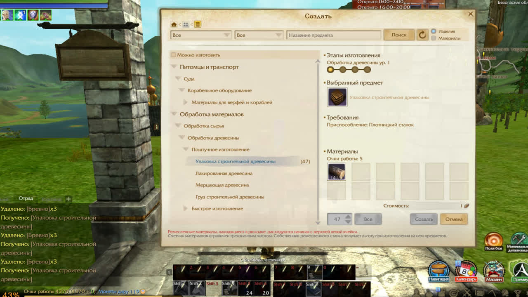Click the Очки работы 4370 status text
528x297 pixels.
[x=59, y=292]
